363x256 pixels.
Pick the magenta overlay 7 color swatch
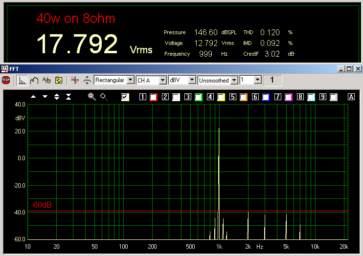pos(289,97)
